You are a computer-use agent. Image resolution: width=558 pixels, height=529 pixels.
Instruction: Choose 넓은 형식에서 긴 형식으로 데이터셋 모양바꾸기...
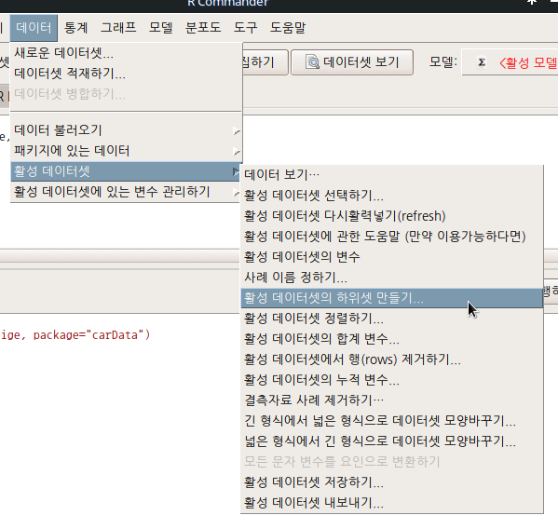(x=392, y=441)
